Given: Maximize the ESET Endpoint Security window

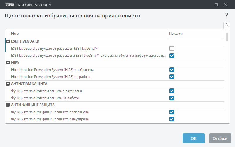Looking at the screenshot, I should click(216, 5).
